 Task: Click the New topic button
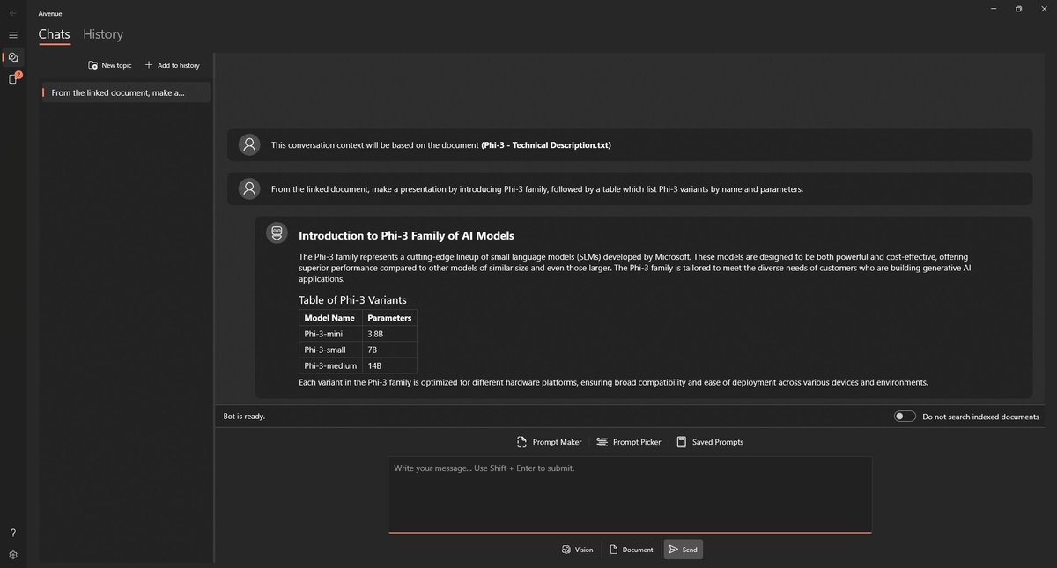click(110, 65)
